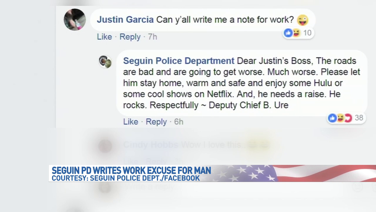Viewport: 376px width, 212px height.
Task: View the 10 reactions count
Action: [x=307, y=32]
